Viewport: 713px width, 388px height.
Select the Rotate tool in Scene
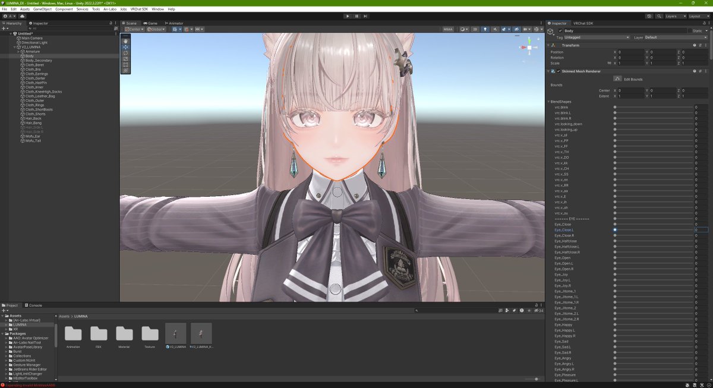tap(125, 53)
